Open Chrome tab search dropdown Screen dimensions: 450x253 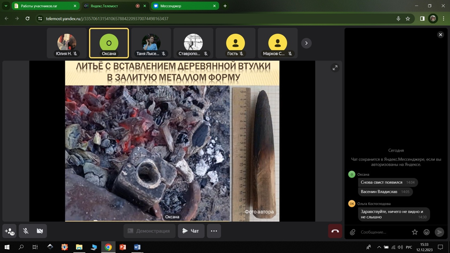pyautogui.click(x=6, y=6)
